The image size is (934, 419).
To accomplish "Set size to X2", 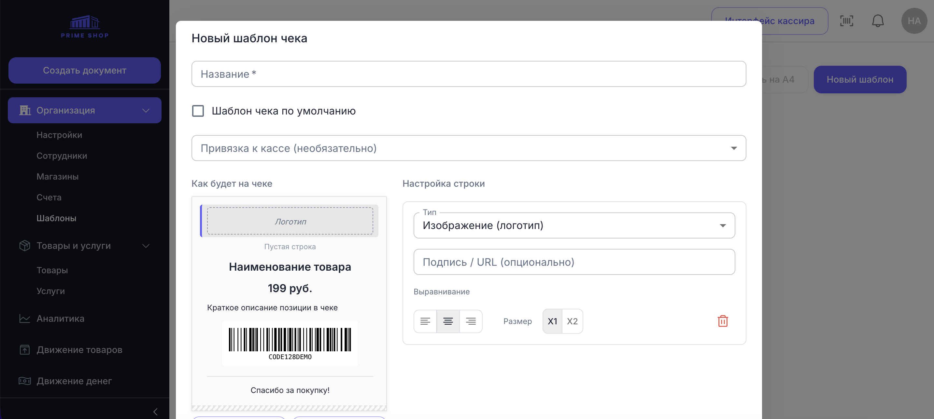I will pos(572,321).
